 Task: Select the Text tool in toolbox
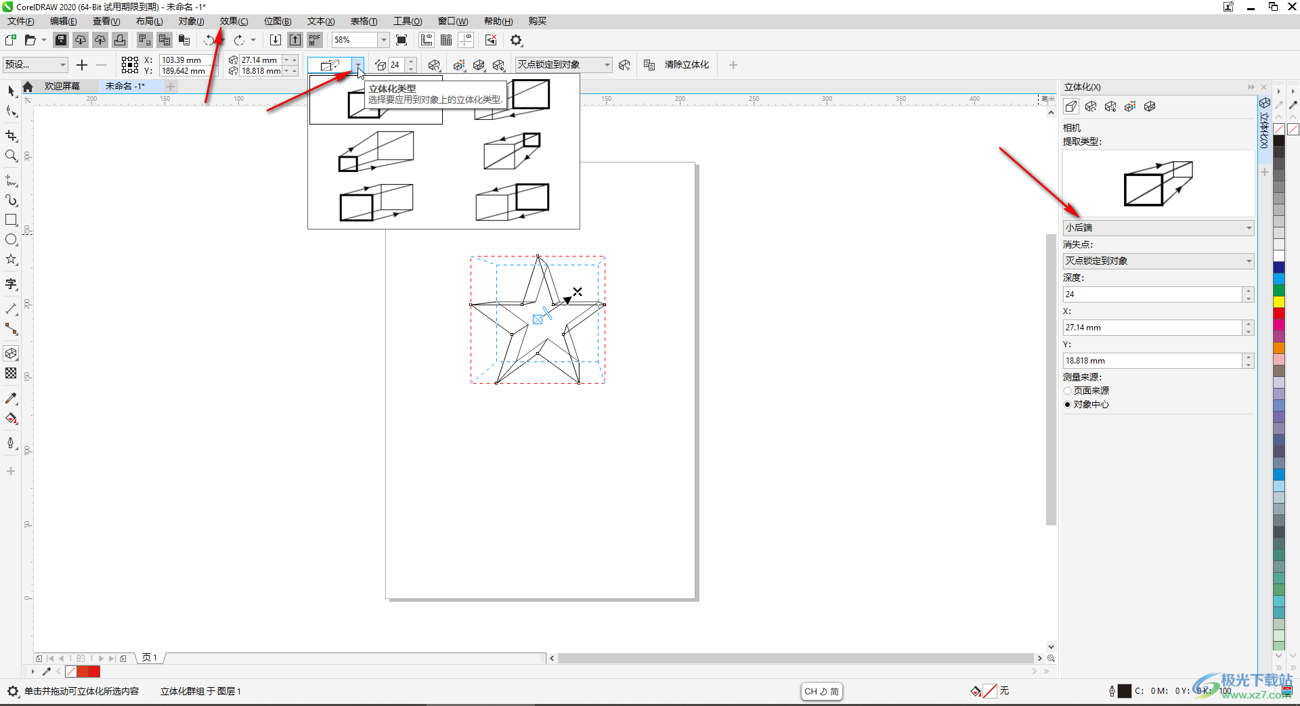coord(11,284)
